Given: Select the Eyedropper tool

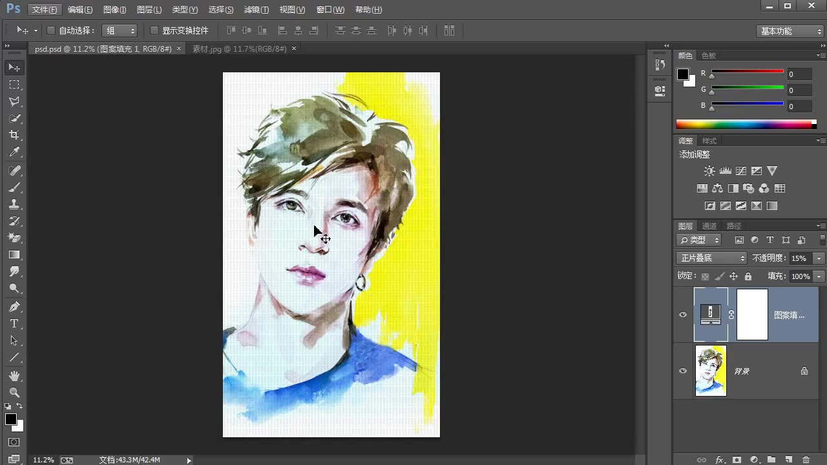Looking at the screenshot, I should 14,152.
